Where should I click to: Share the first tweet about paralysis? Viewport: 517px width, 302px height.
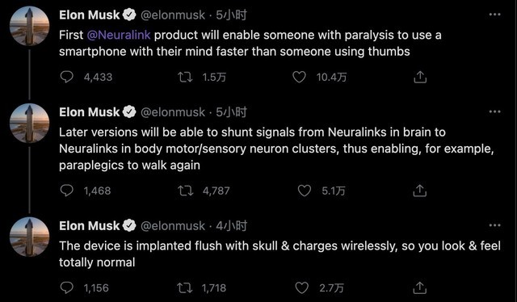[420, 78]
